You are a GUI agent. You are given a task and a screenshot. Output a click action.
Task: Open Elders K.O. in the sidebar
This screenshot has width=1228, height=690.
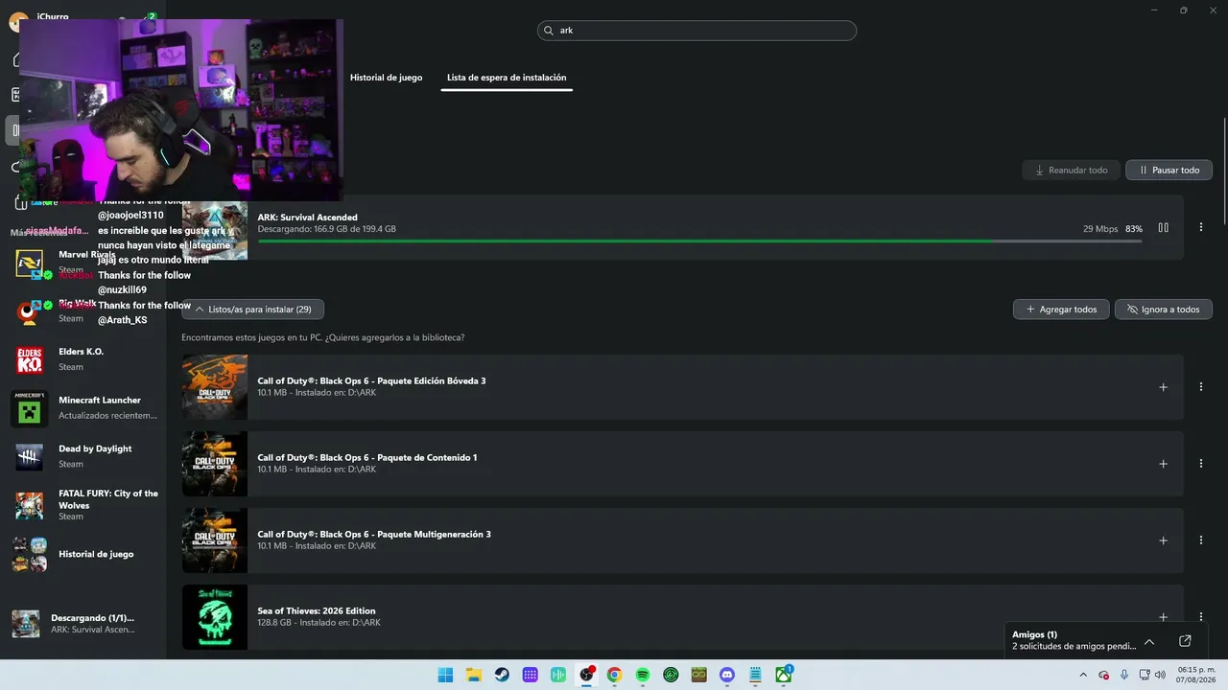(84, 359)
